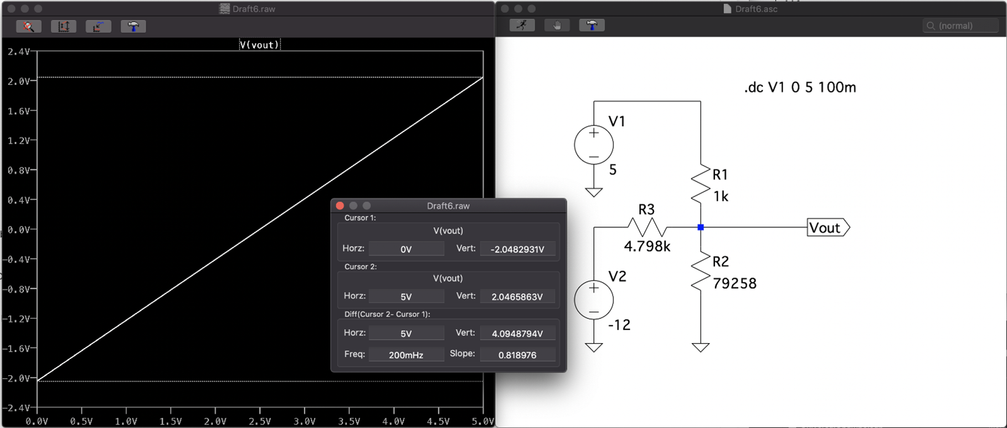This screenshot has height=428, width=1007.
Task: Open plot window control panel hammer icon
Action: coord(133,26)
